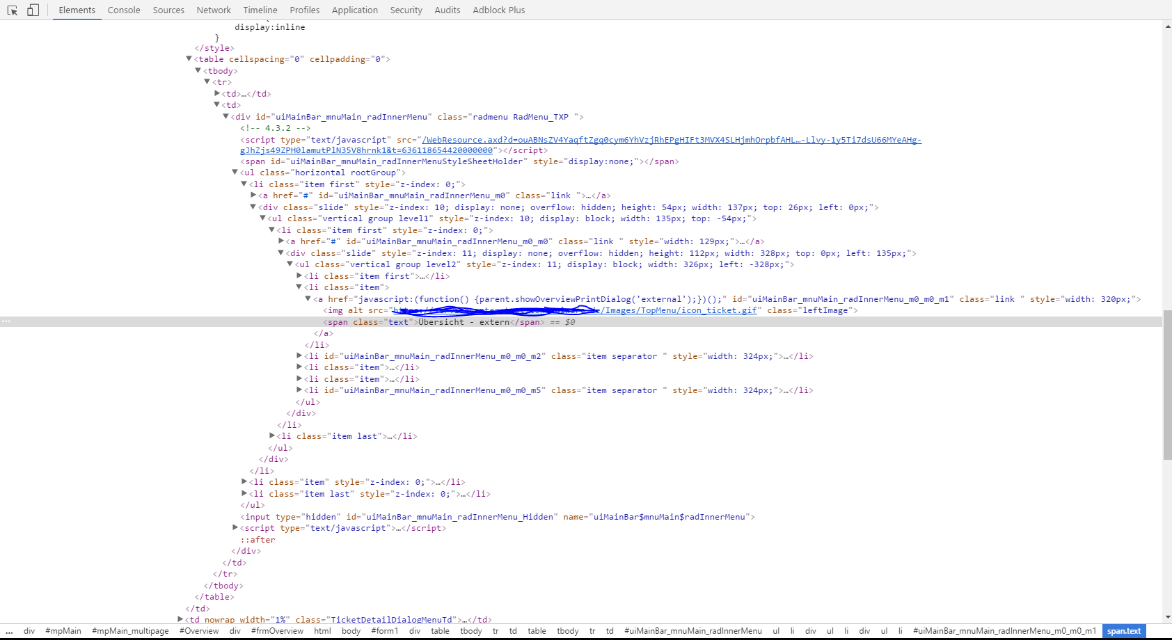Viewport: 1172px width, 640px height.
Task: Activate the inspect element picker icon
Action: click(x=13, y=10)
